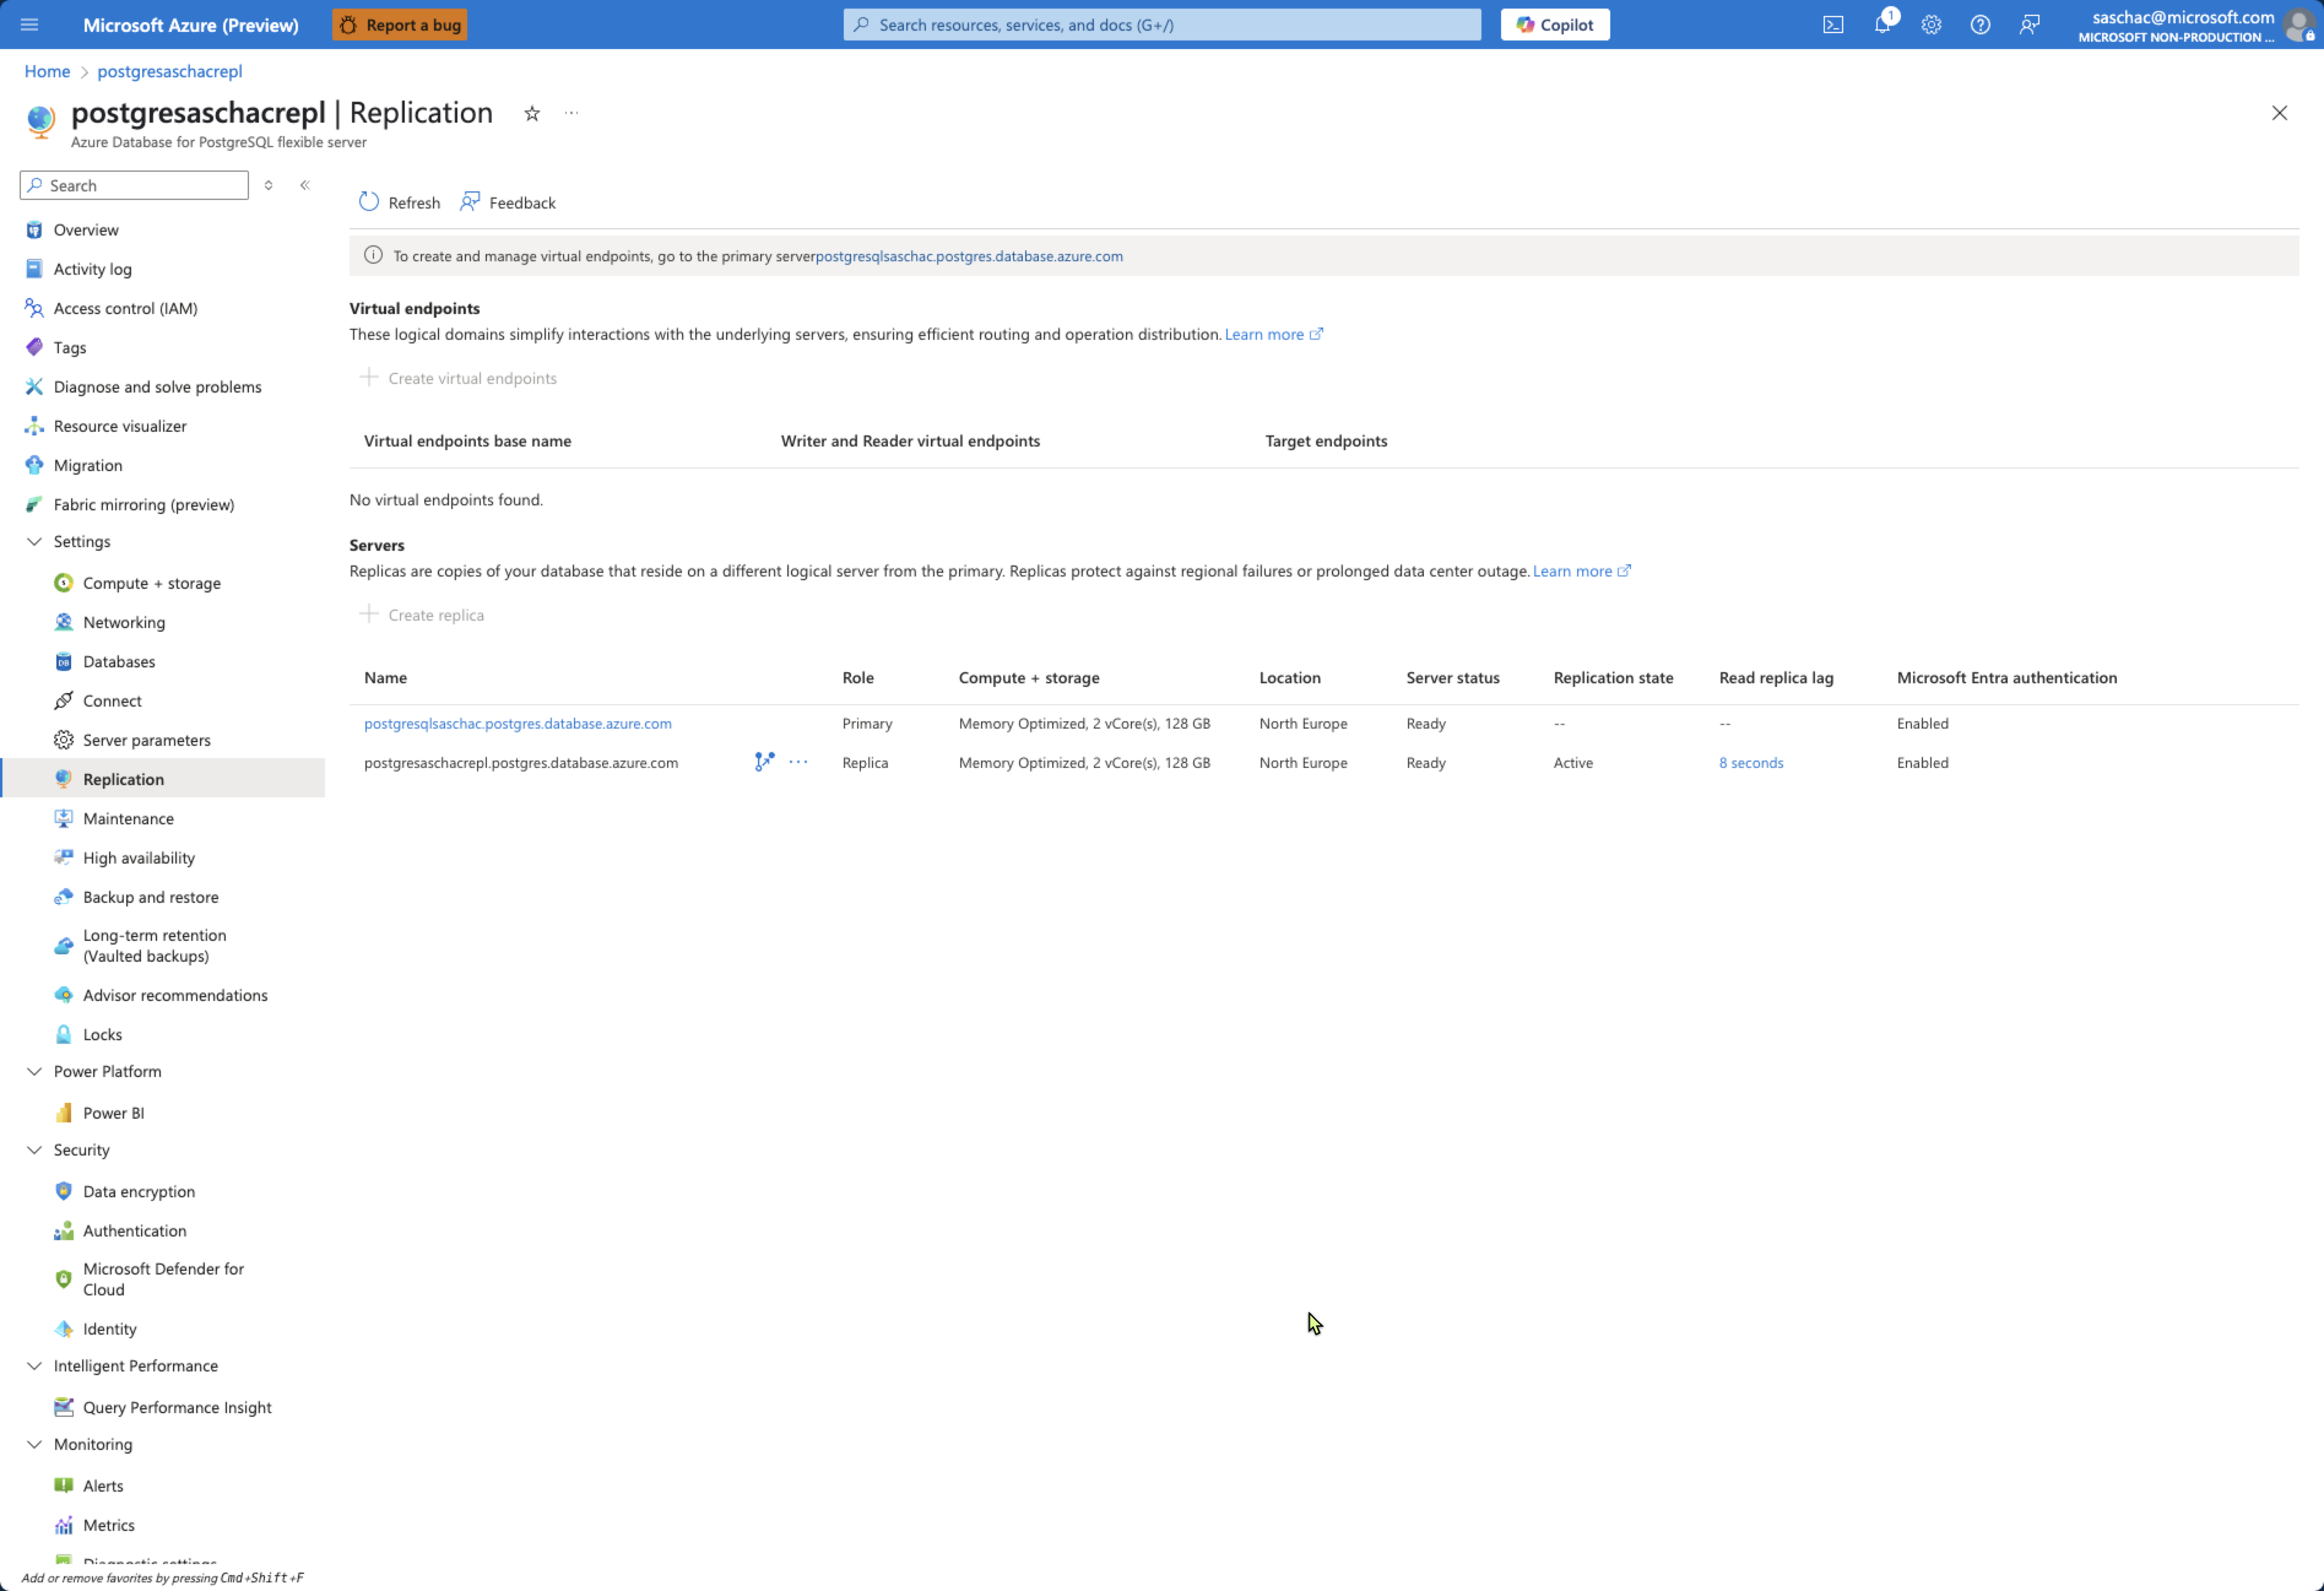
Task: Click the Long-term retention icon
Action: [x=63, y=945]
